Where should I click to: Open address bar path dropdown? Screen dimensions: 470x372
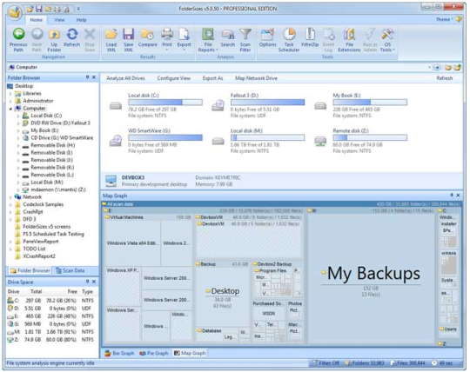pyautogui.click(x=429, y=68)
